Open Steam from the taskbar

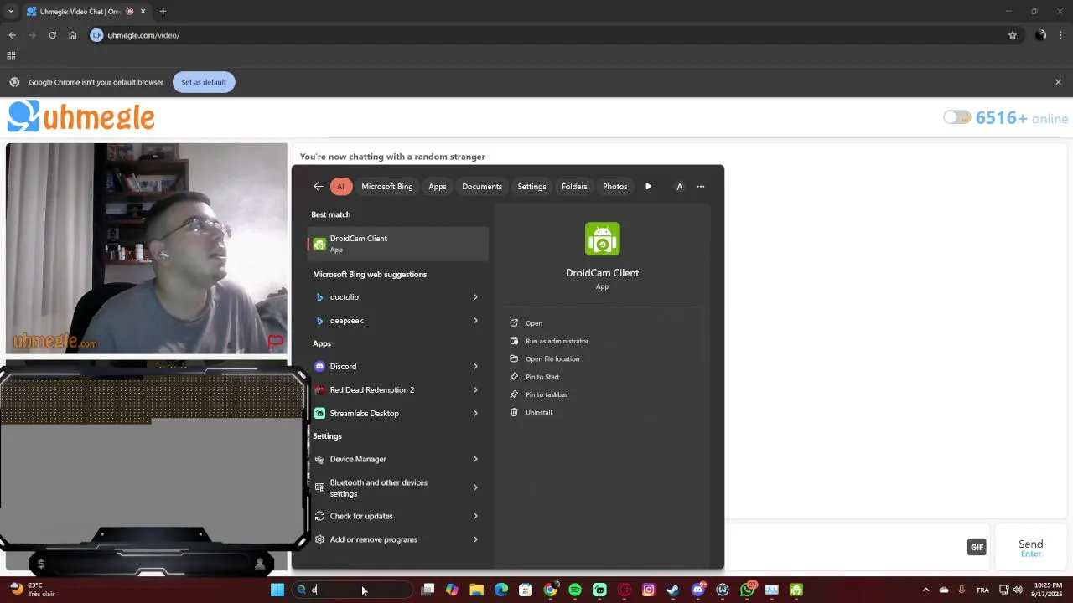(x=673, y=590)
